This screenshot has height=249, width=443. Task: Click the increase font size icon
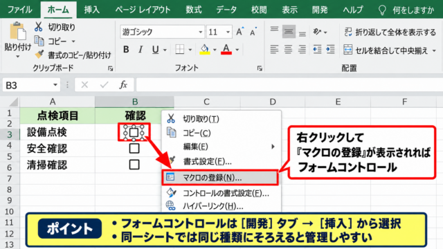(239, 32)
